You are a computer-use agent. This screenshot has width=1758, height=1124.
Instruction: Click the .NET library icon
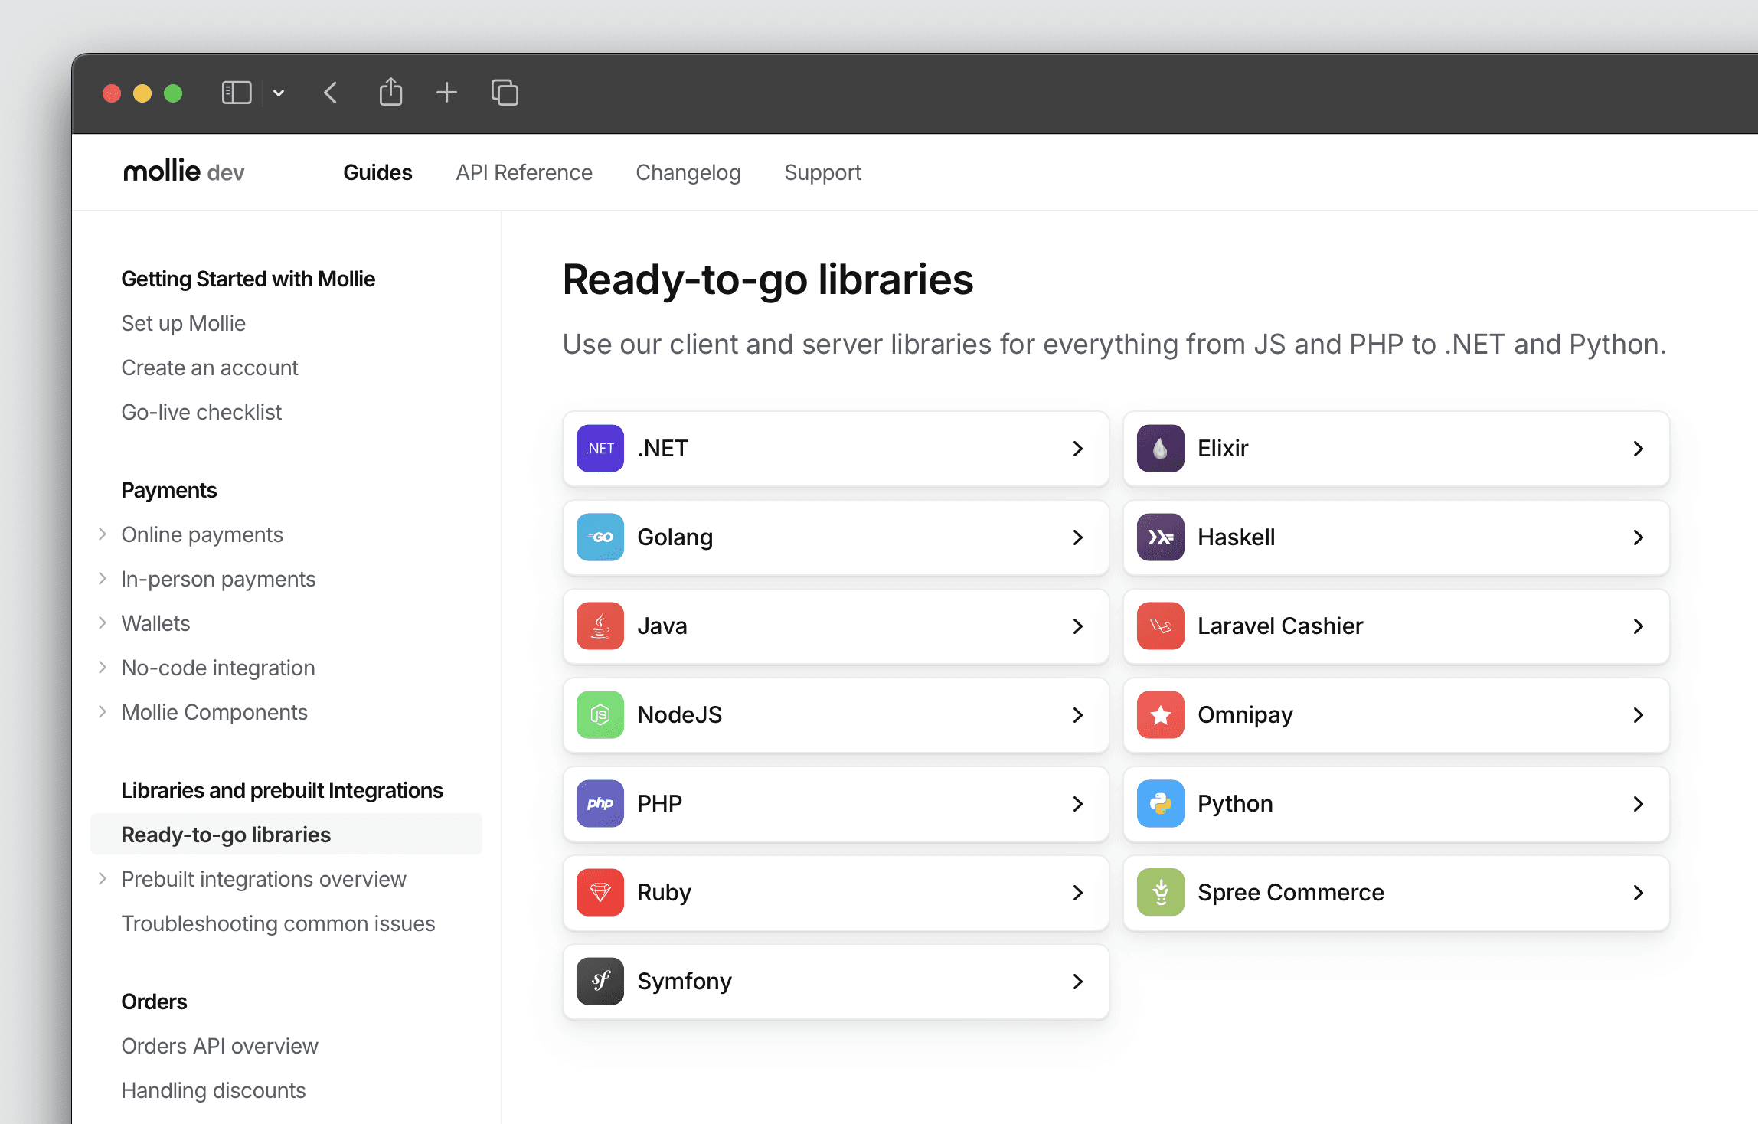600,449
